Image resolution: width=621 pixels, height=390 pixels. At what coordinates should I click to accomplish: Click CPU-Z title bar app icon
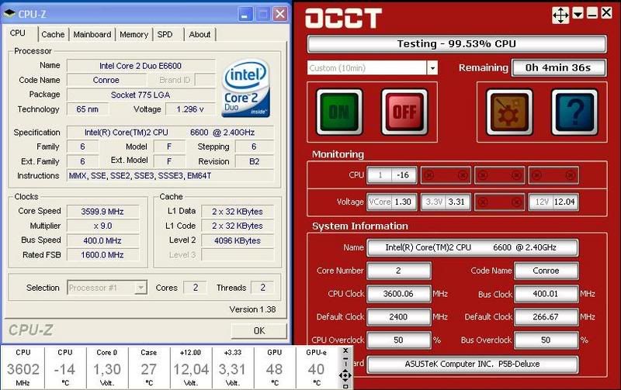point(9,13)
